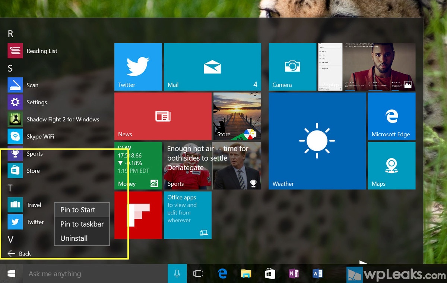This screenshot has height=283, width=447.
Task: Jump via the T letter header
Action: click(x=10, y=188)
